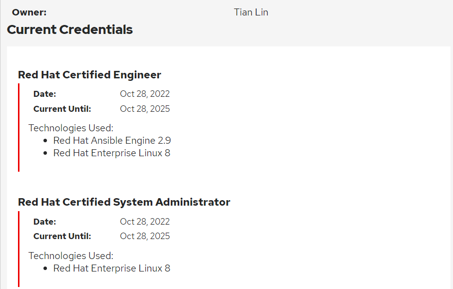
Task: Click the owner name Tian Lin
Action: 251,12
